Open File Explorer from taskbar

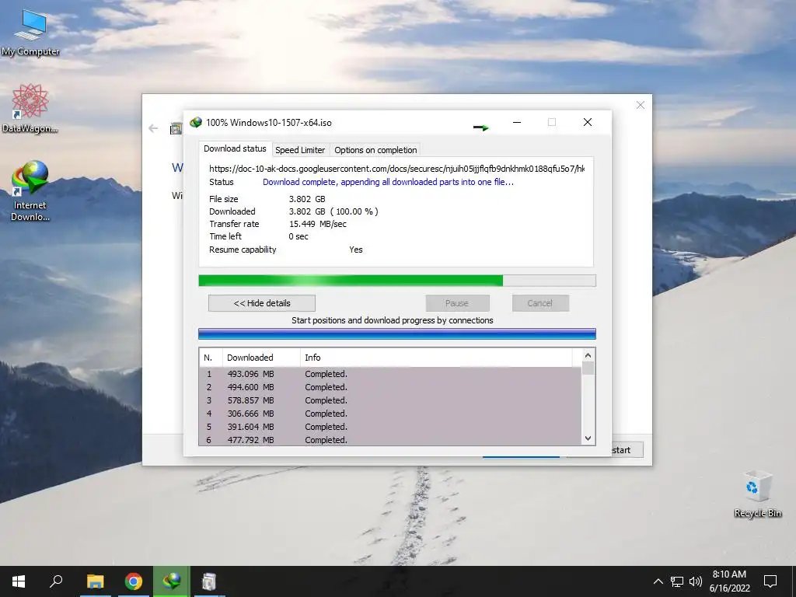pyautogui.click(x=95, y=581)
